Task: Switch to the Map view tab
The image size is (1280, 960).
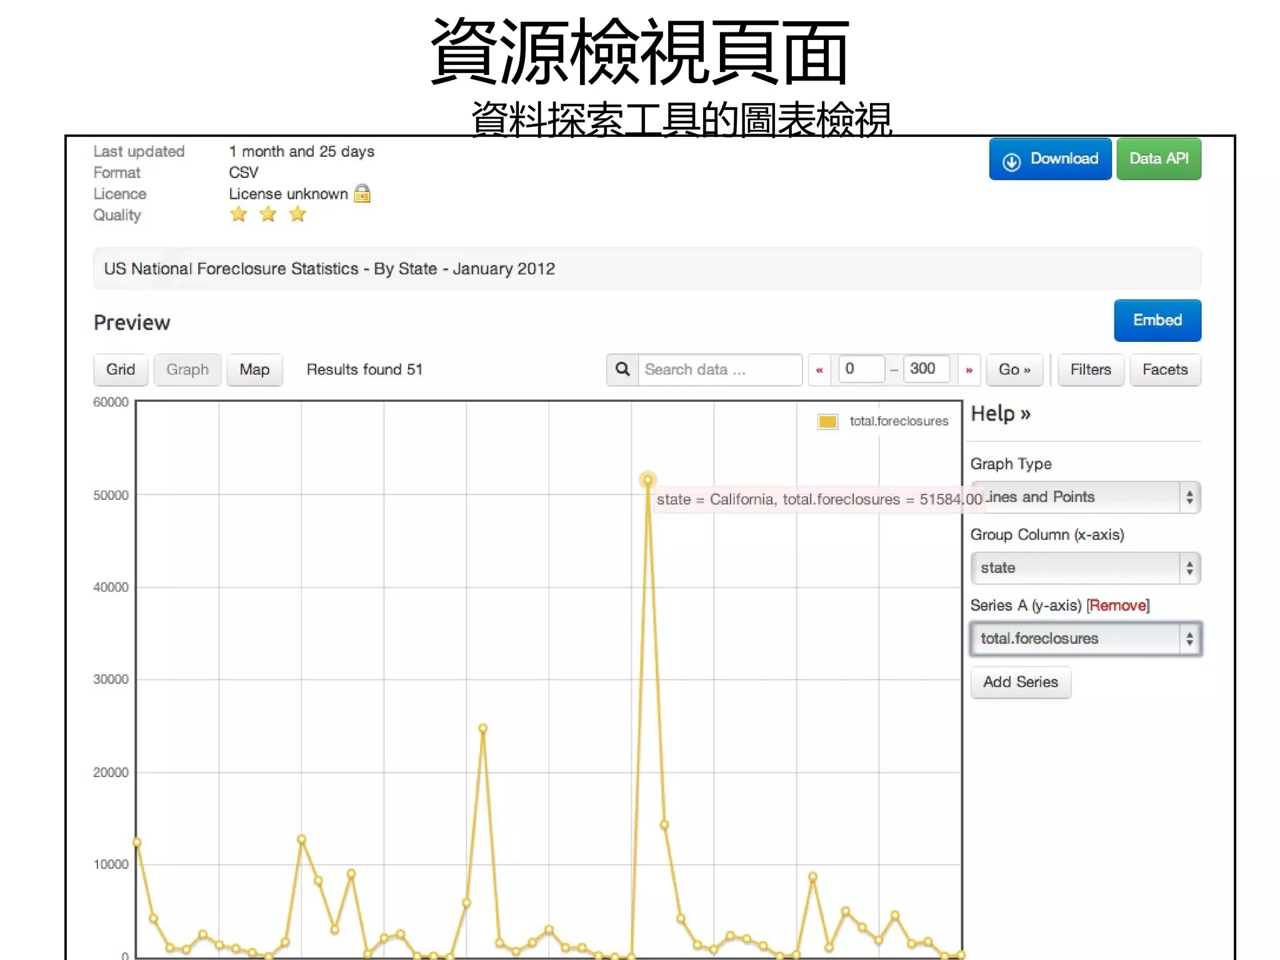Action: pyautogui.click(x=254, y=369)
